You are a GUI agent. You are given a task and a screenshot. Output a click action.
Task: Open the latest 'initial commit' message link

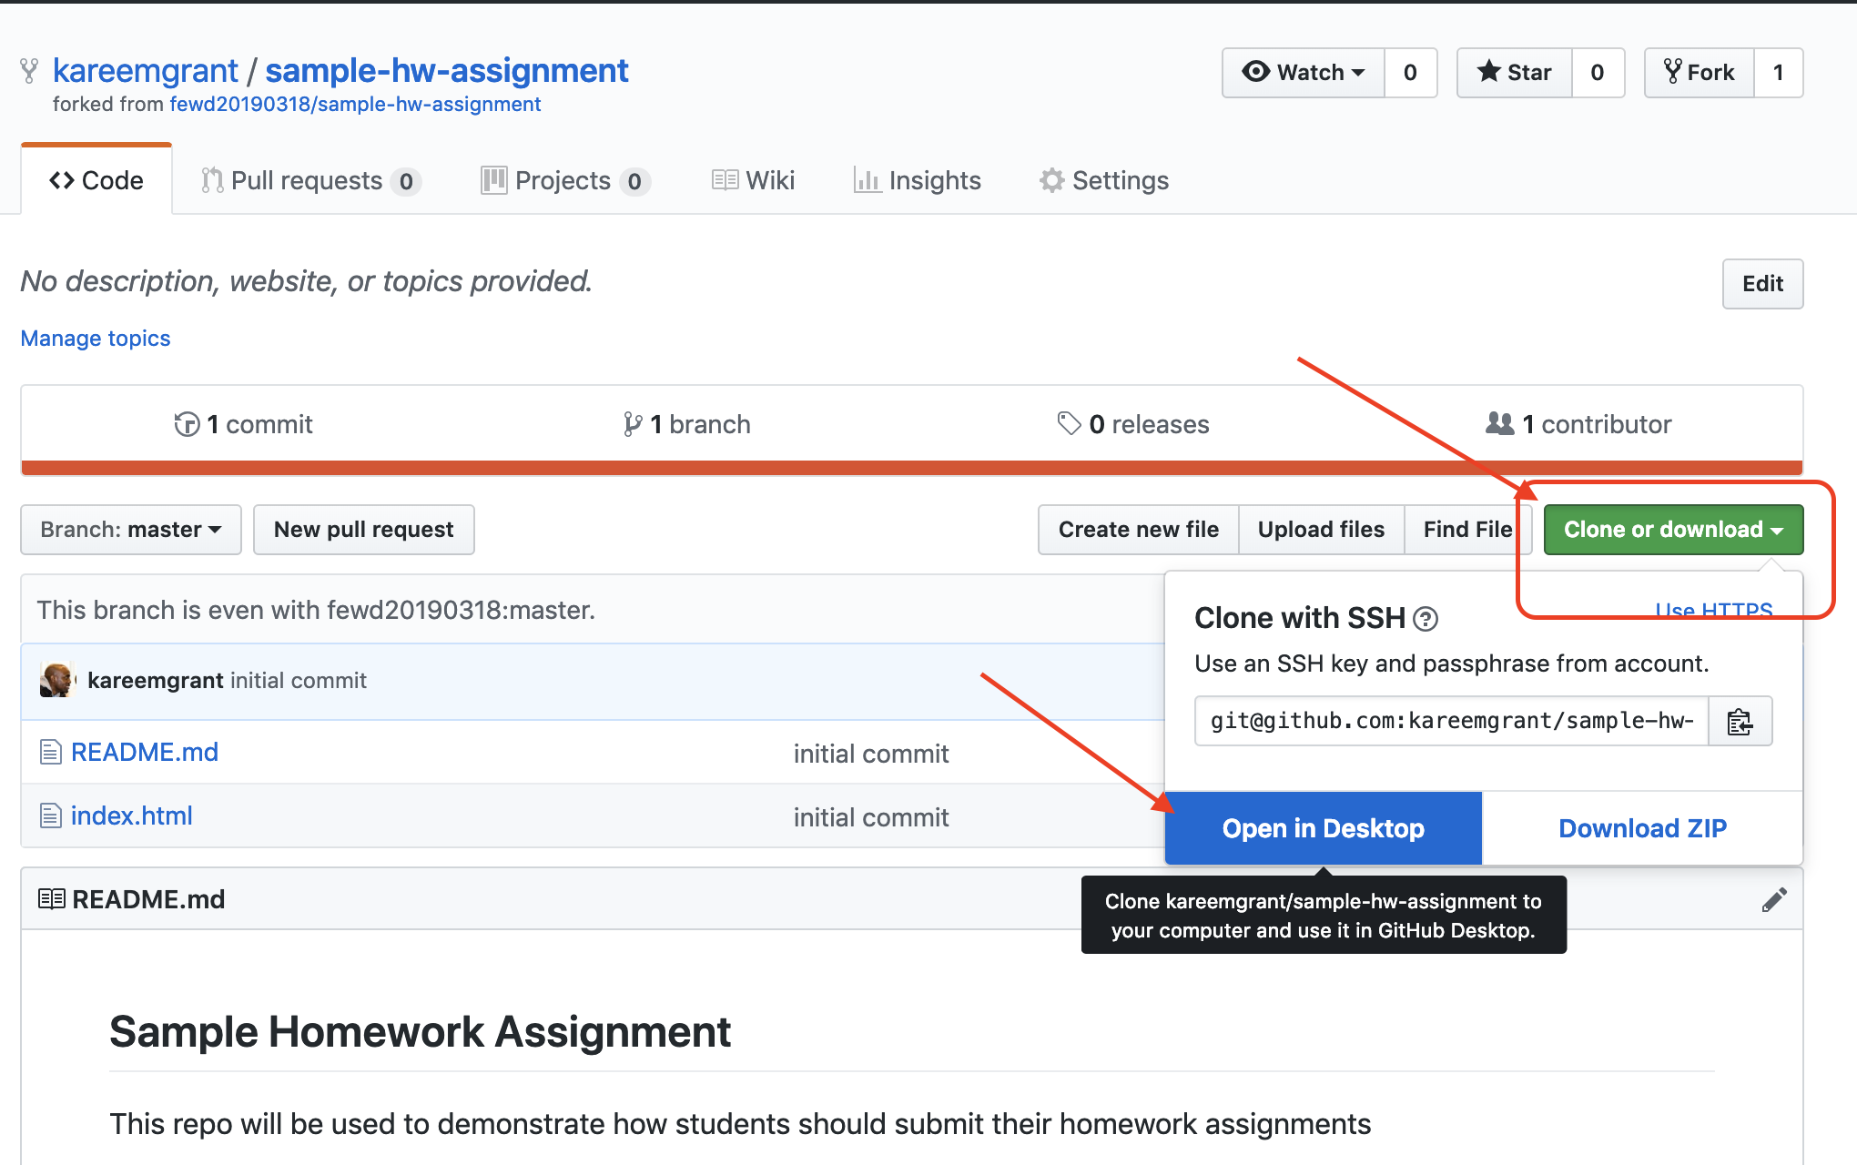(x=299, y=680)
